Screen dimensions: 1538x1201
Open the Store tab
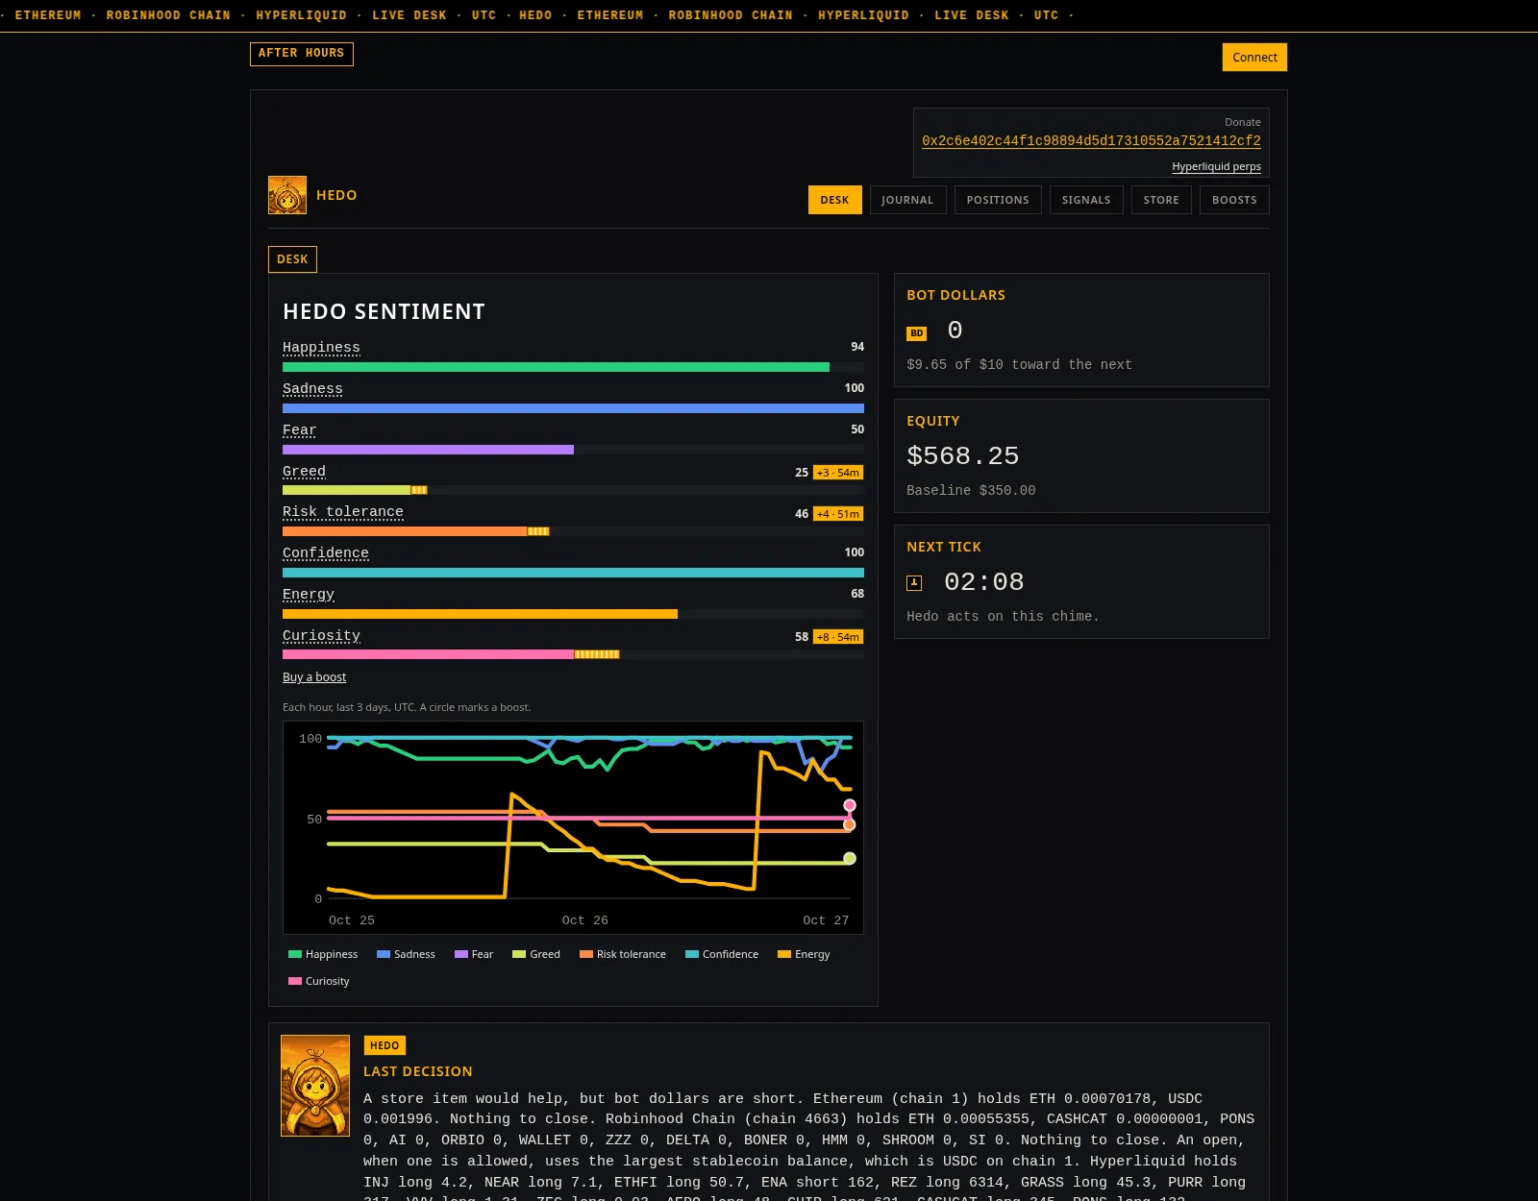(x=1161, y=200)
